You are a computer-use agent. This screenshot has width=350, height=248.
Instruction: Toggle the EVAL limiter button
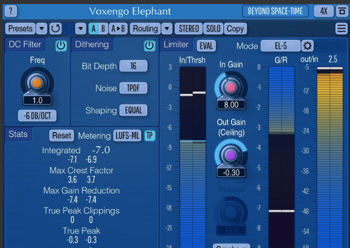206,46
